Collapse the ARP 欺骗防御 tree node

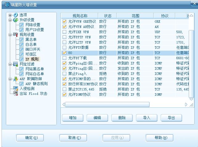(x=10, y=79)
